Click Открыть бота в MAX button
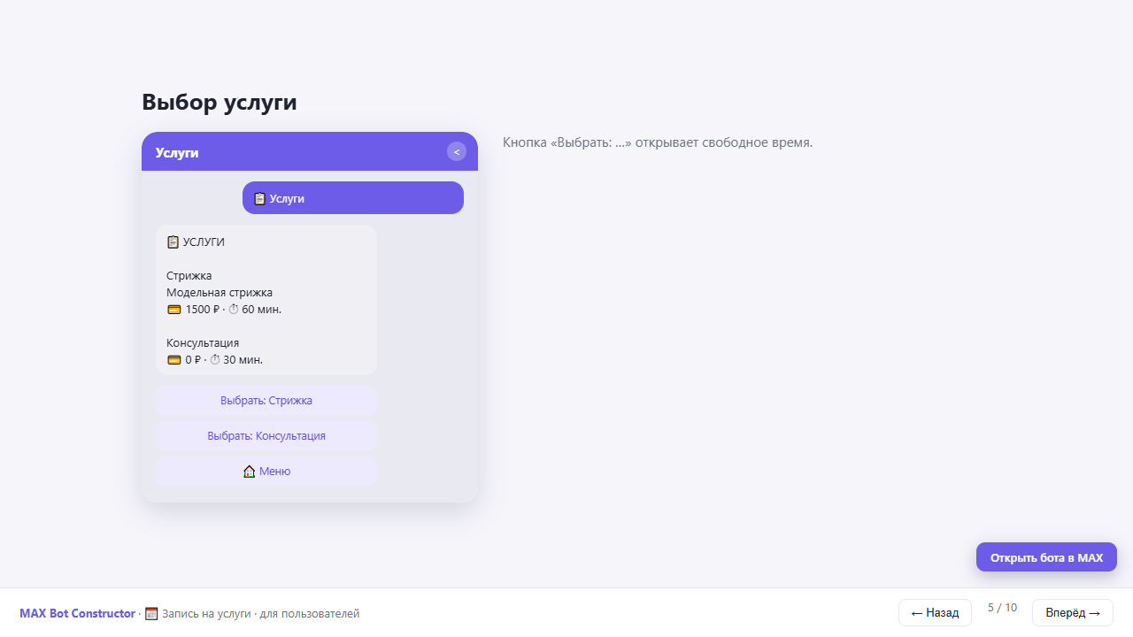Screen dimensions: 1133x637 (1046, 557)
